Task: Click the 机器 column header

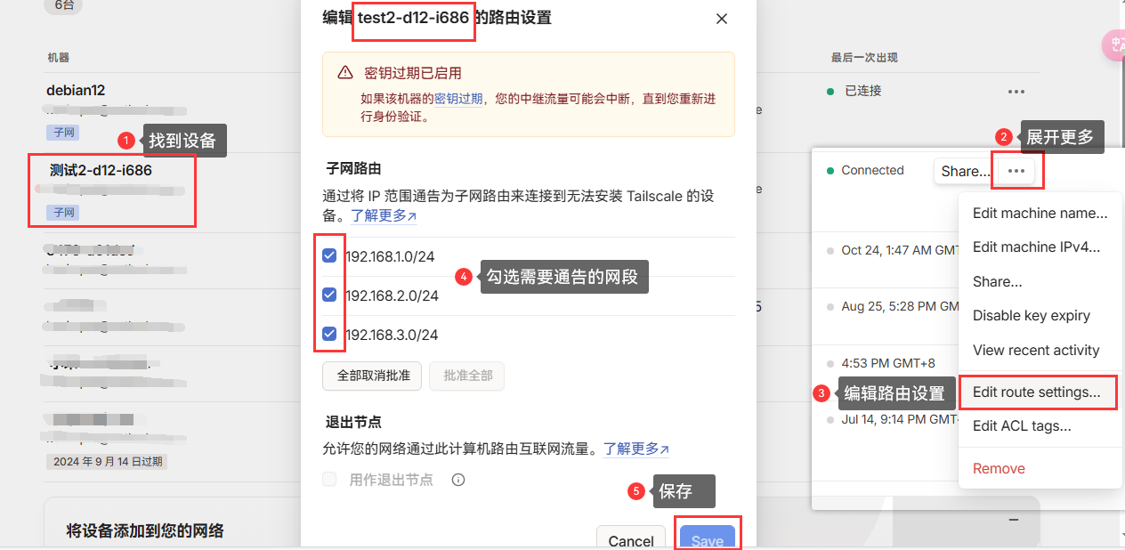Action: tap(58, 58)
